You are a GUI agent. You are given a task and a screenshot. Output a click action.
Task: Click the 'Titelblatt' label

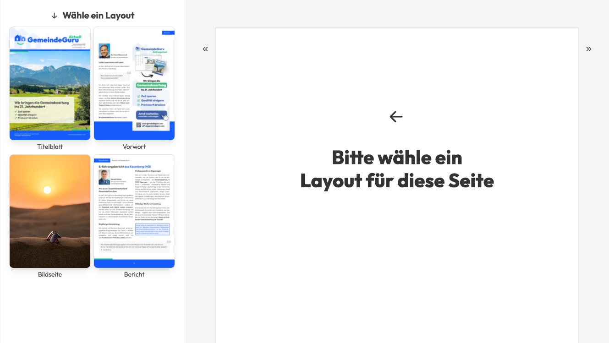click(x=50, y=147)
